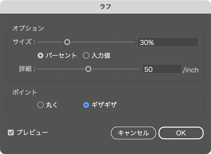This screenshot has height=154, width=211.
Task: Click the 詳細 slider handle
Action: click(x=88, y=69)
